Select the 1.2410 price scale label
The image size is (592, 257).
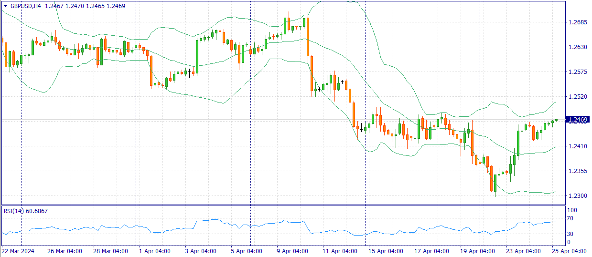coord(577,146)
